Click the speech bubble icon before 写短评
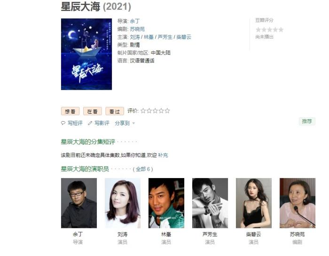Image resolution: width=329 pixels, height=256 pixels. (63, 123)
